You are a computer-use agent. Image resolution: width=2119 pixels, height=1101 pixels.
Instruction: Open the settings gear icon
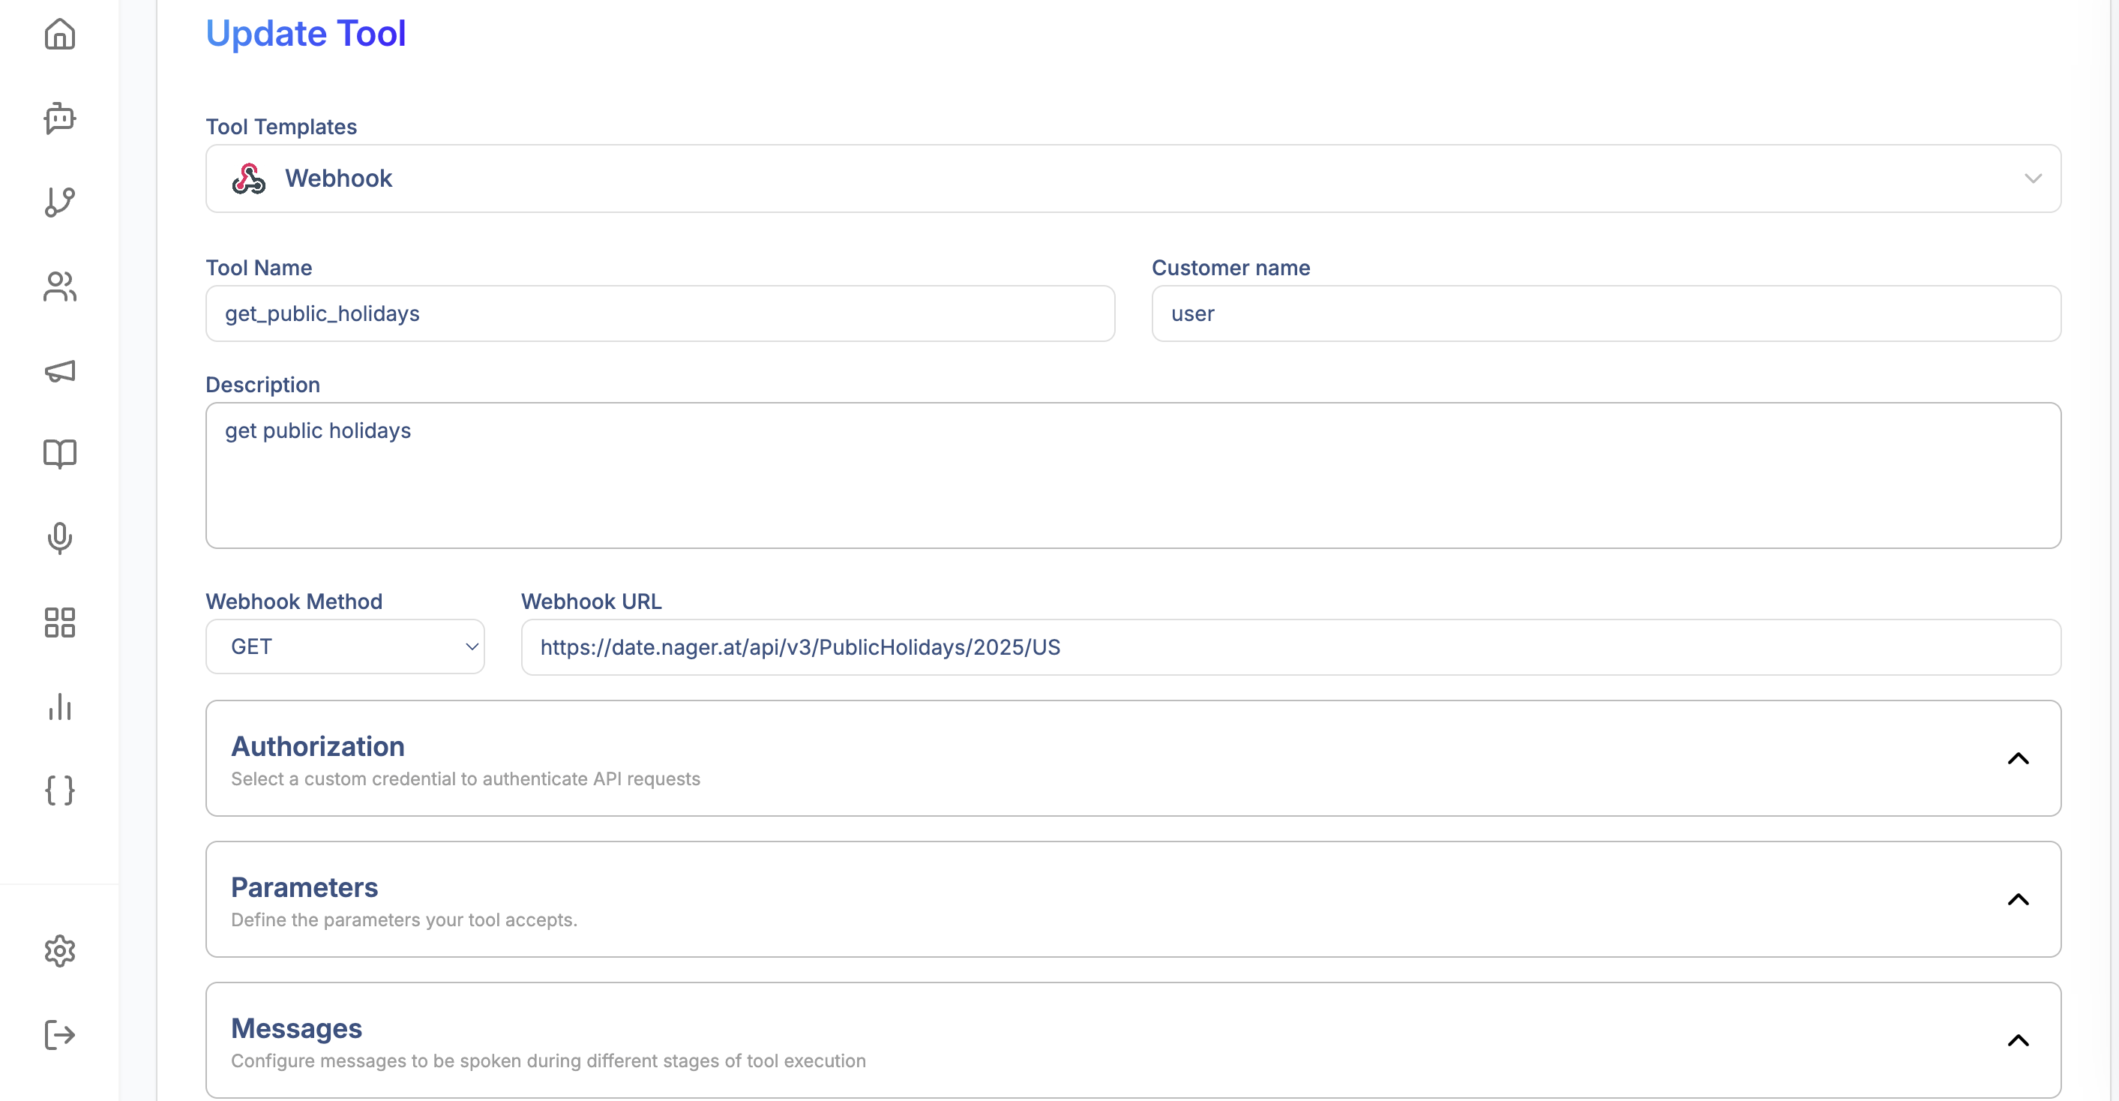click(59, 951)
